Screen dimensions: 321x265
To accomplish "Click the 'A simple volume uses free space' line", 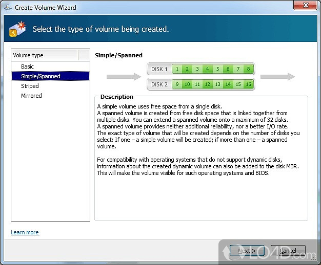I will point(159,106).
